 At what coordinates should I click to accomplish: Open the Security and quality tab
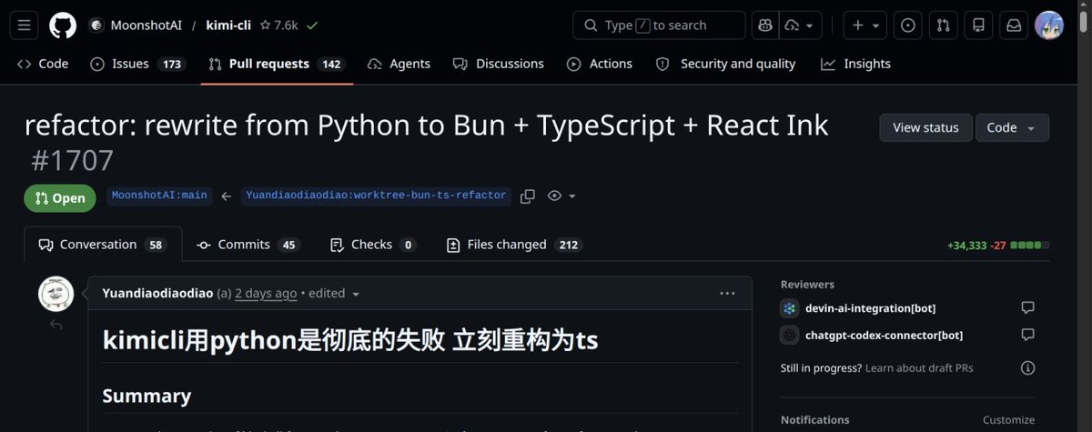pos(725,64)
